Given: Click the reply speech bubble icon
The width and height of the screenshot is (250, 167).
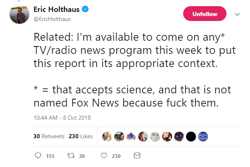Looking at the screenshot, I should pyautogui.click(x=38, y=156).
